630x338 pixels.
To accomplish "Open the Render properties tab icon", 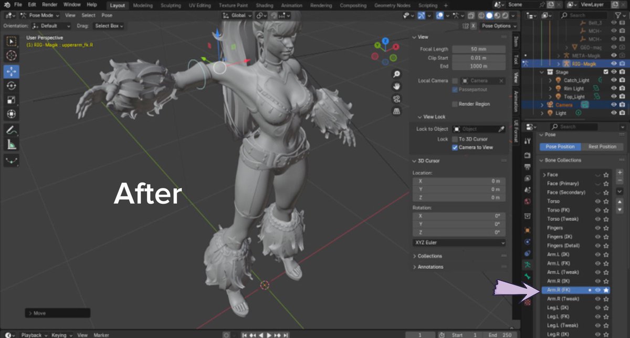I will (528, 155).
